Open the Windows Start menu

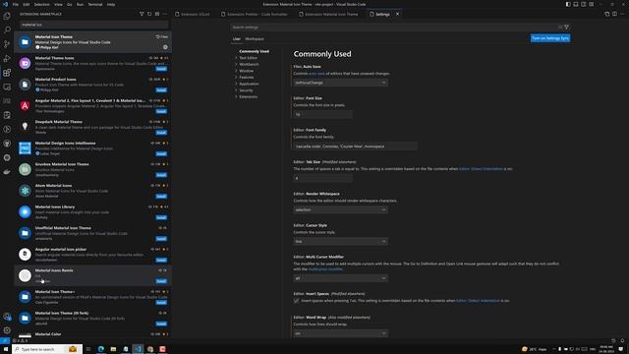point(6,349)
